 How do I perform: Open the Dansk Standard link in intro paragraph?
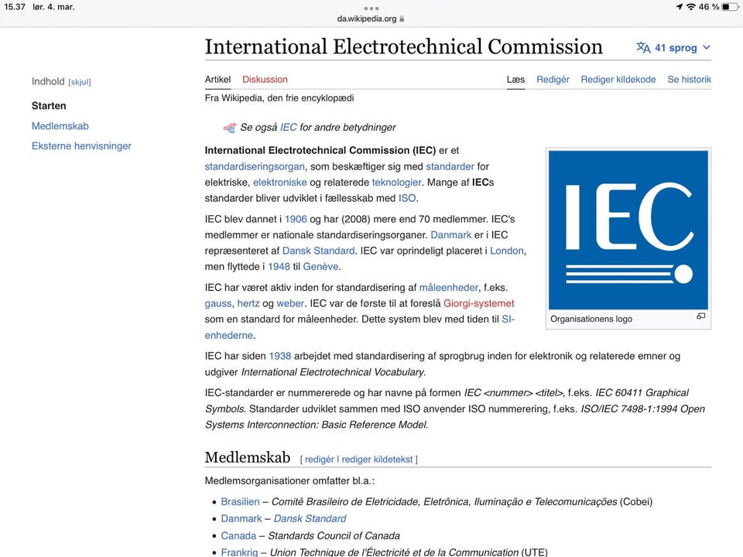tap(318, 251)
